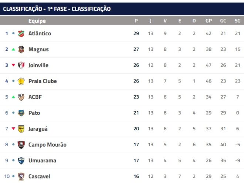
Task: Click the Cascavel team crest icon
Action: 21,176
